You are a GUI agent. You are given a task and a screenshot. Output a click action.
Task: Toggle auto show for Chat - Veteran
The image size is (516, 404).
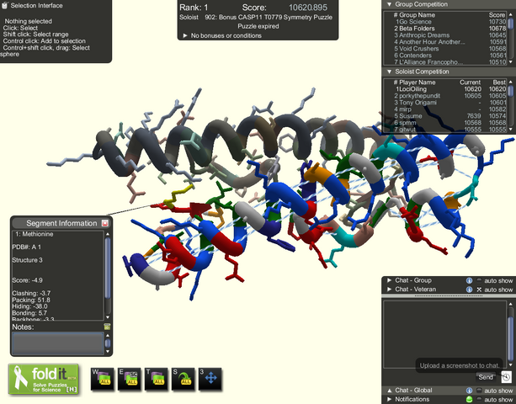[479, 290]
